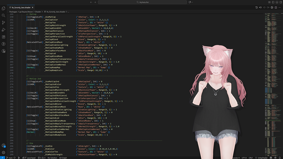Screen dimensions: 283x159
Task: Click the Shader folder in breadcrumbs
Action: (38, 12)
